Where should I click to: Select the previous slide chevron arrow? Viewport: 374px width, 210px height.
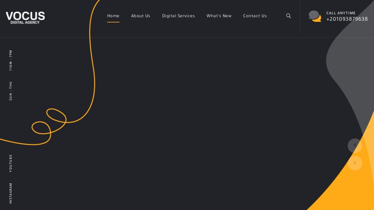pyautogui.click(x=355, y=145)
